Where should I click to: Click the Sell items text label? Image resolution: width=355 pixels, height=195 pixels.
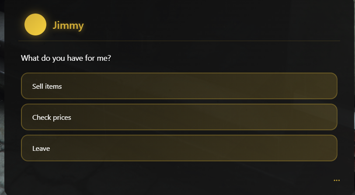click(47, 86)
